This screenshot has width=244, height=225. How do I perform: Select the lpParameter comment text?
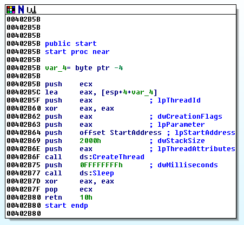(x=181, y=125)
